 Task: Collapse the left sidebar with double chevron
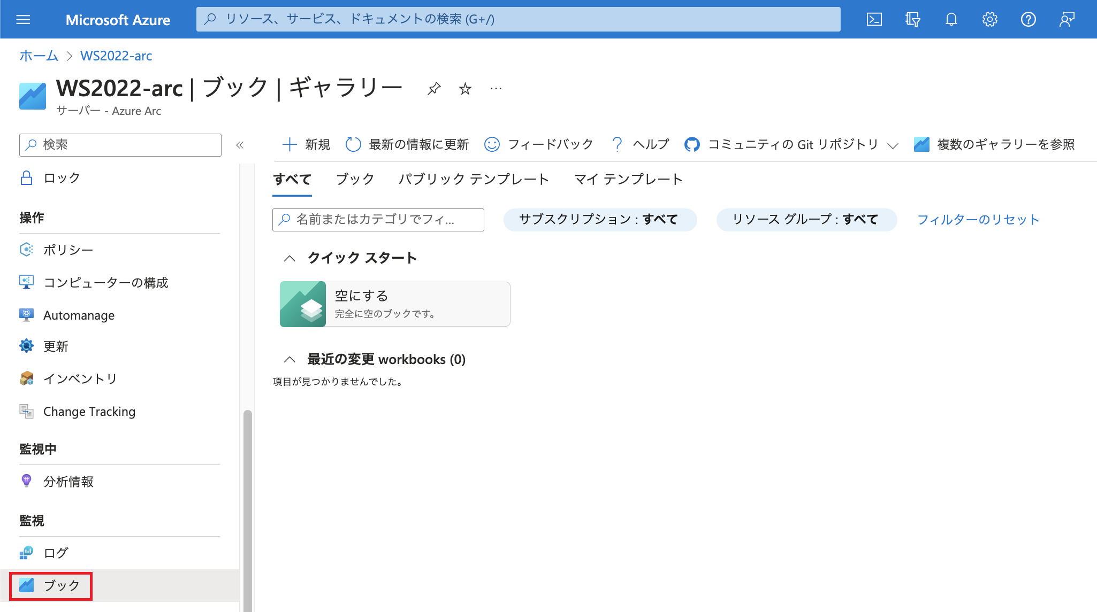(x=240, y=145)
